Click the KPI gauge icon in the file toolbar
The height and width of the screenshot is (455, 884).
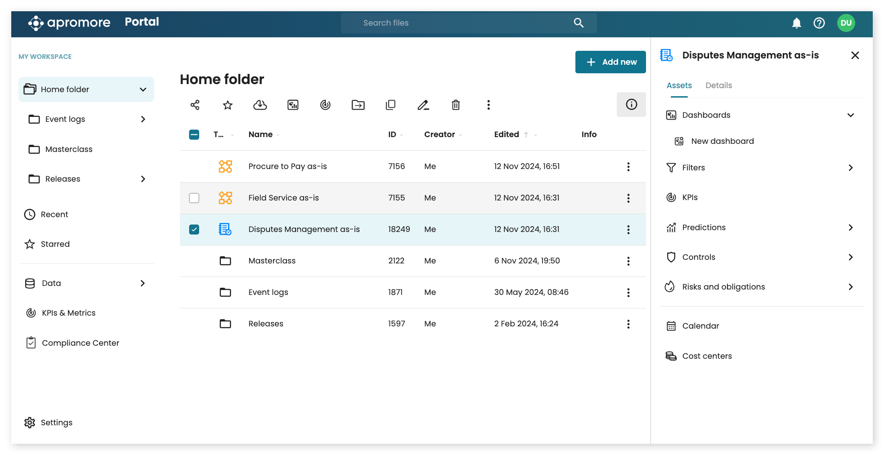(x=325, y=105)
